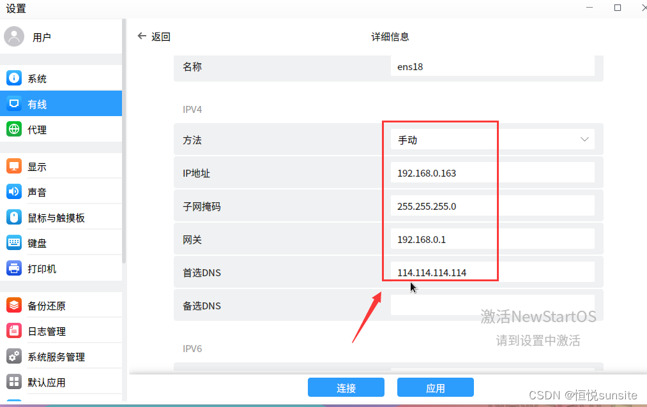This screenshot has width=647, height=407.
Task: Select 代理 in the sidebar
Action: click(x=61, y=129)
